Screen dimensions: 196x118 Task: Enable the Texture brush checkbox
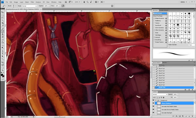(x=155, y=23)
